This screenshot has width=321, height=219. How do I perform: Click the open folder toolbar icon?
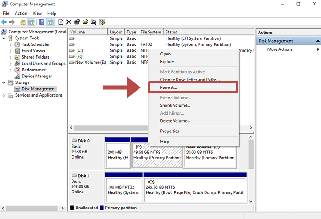tap(85, 22)
